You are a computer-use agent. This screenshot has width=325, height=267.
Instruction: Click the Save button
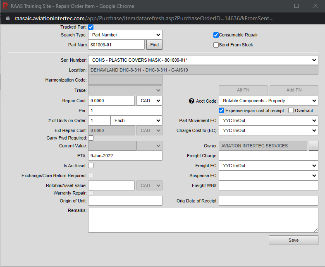point(293,240)
